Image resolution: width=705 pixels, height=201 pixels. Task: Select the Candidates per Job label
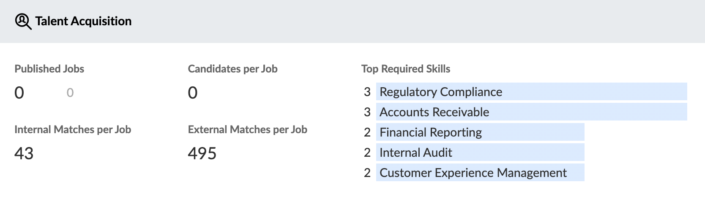coord(232,69)
